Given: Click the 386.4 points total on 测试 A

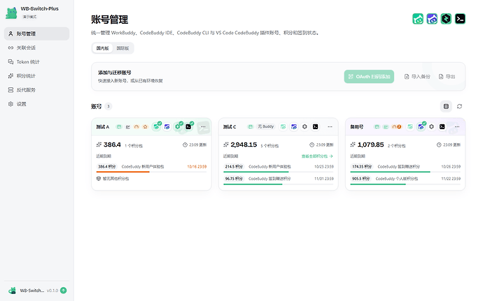Looking at the screenshot, I should point(112,145).
